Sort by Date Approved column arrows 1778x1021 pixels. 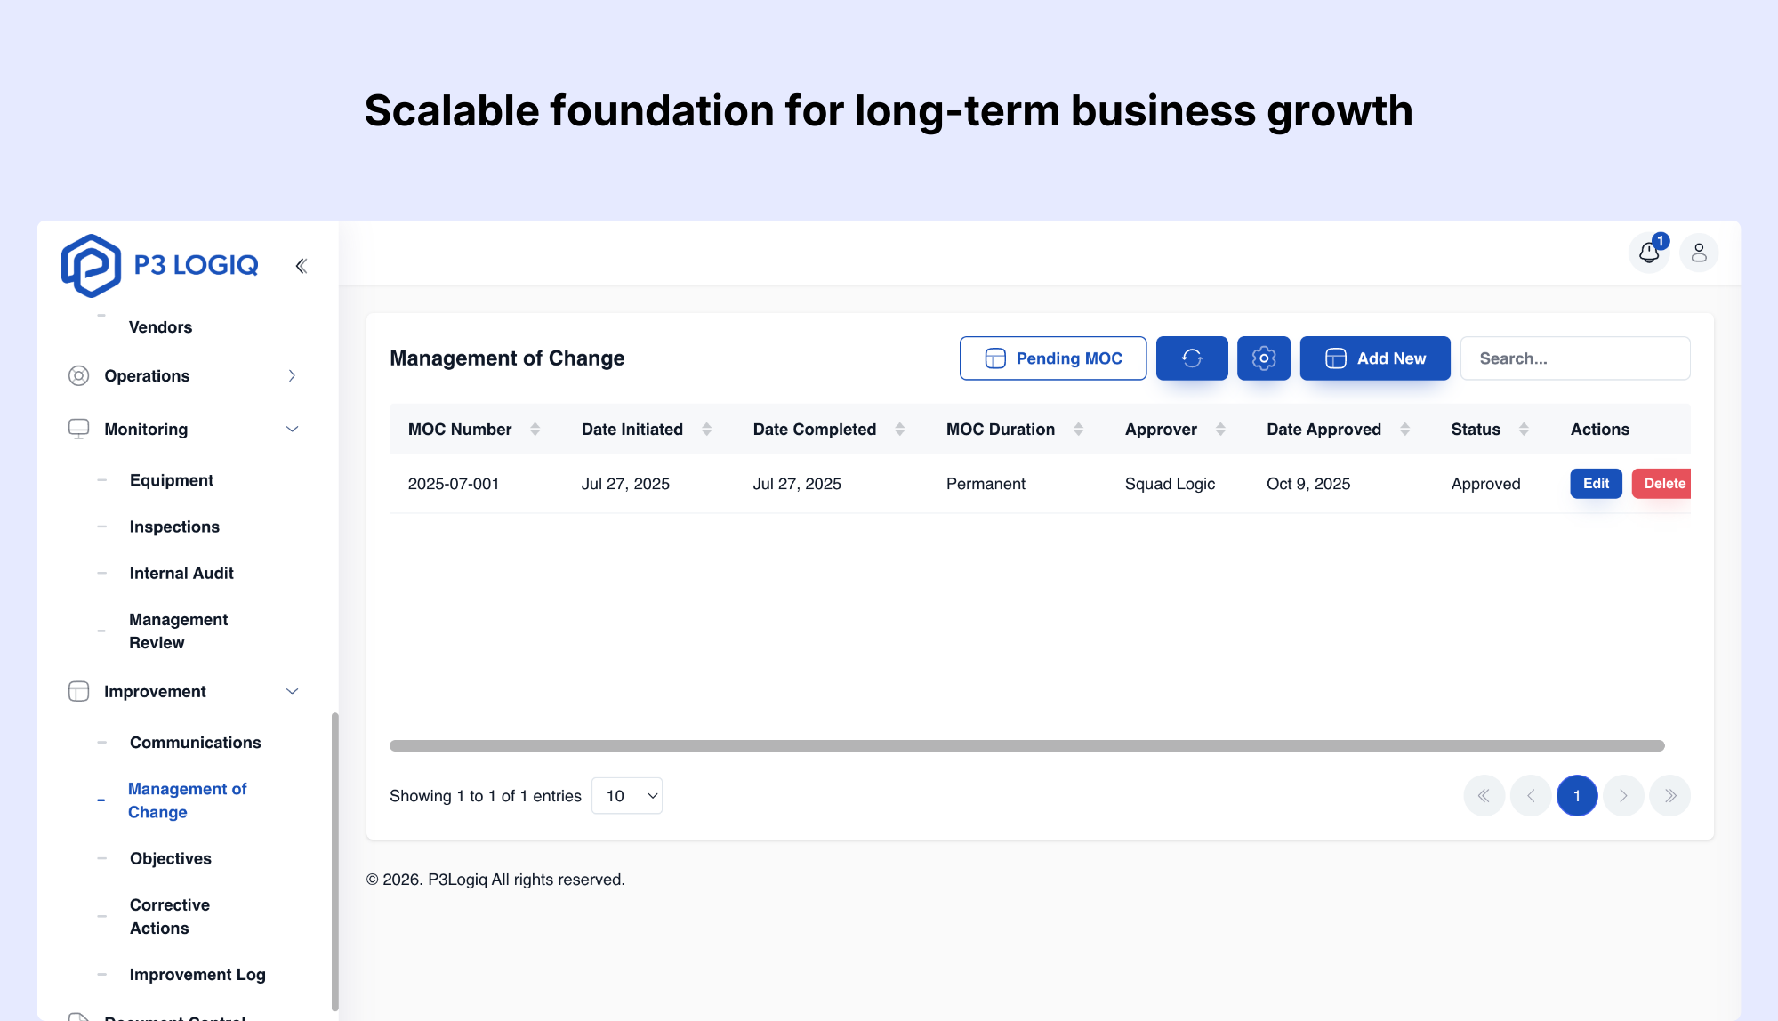click(1404, 430)
